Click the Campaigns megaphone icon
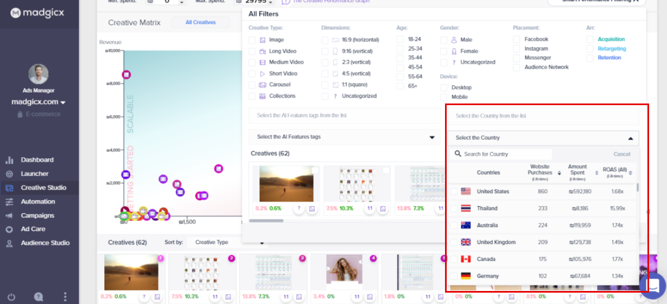The height and width of the screenshot is (304, 667). (x=9, y=216)
